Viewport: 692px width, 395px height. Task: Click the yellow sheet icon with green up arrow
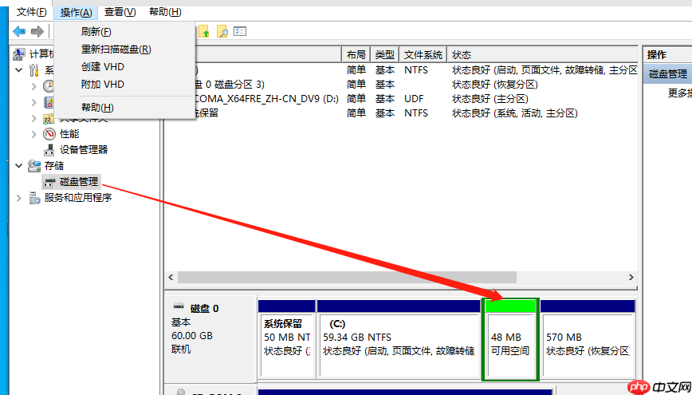tap(204, 31)
